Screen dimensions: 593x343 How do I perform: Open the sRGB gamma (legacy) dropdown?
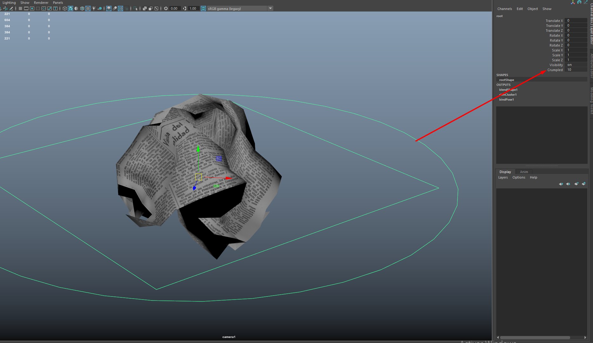pyautogui.click(x=240, y=9)
